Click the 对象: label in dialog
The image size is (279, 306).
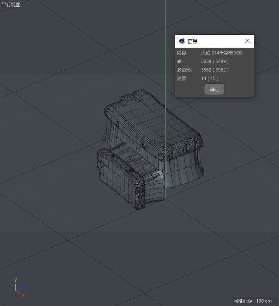tap(182, 78)
